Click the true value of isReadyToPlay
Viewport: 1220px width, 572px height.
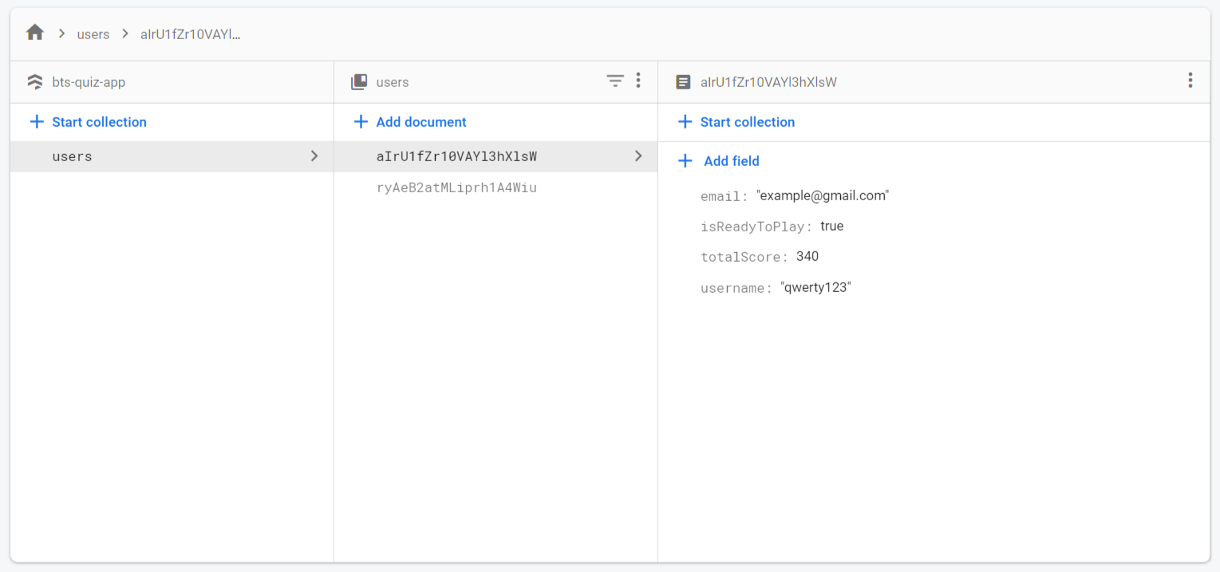pyautogui.click(x=831, y=227)
